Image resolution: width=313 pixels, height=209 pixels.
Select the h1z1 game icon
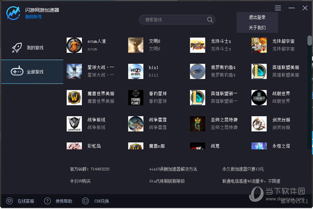(x=136, y=71)
